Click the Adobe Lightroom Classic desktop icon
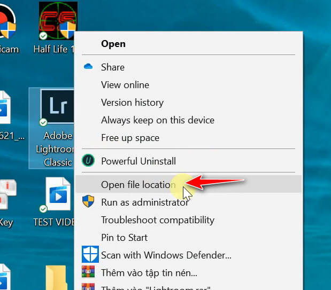Image resolution: width=331 pixels, height=290 pixels. [x=57, y=107]
